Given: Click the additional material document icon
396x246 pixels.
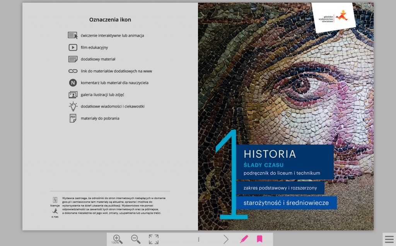Looking at the screenshot, I should tap(73, 59).
